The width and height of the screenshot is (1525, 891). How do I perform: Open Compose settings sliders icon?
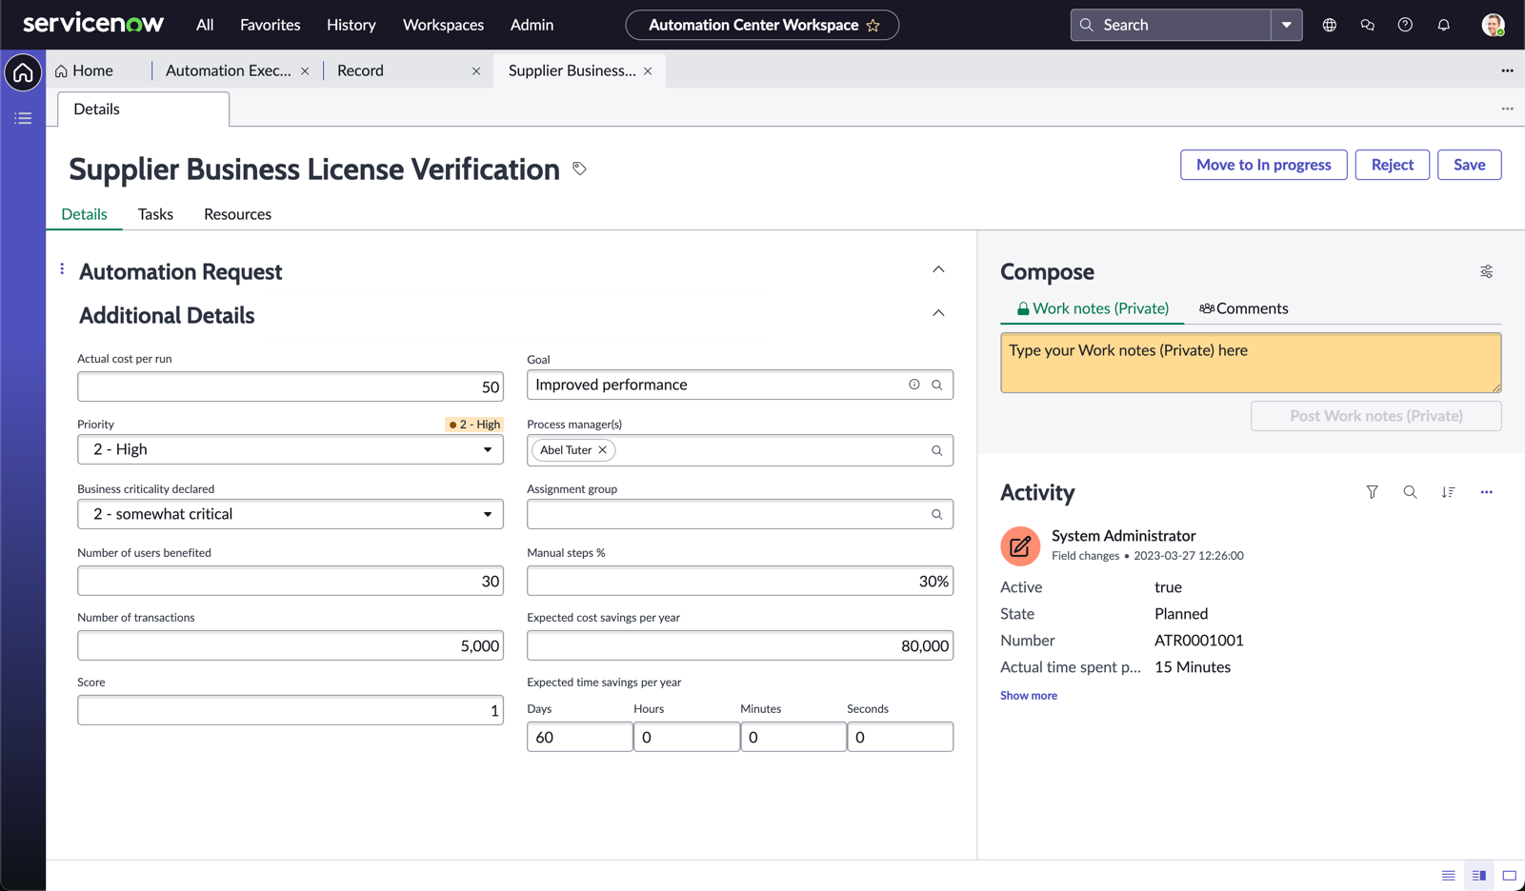[1486, 271]
